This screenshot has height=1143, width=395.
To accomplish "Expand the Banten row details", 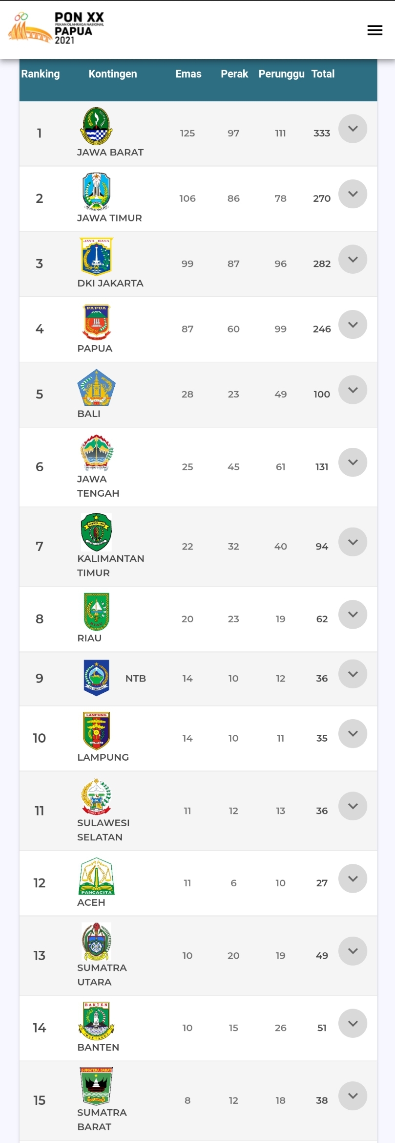I will click(353, 1024).
